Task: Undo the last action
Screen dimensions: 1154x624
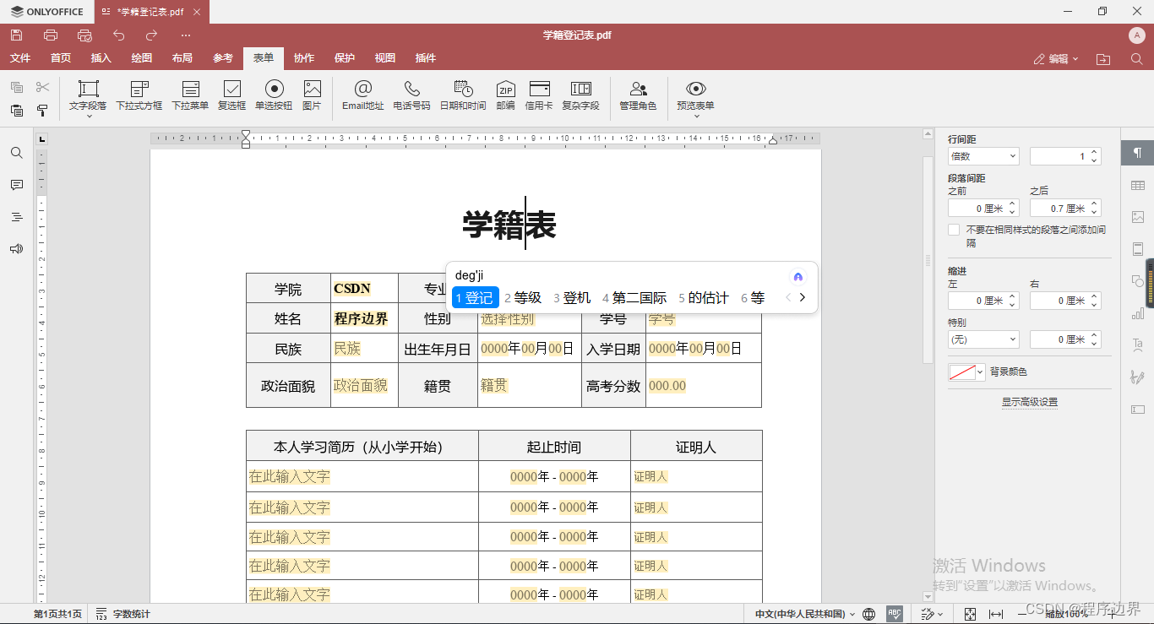Action: (118, 35)
